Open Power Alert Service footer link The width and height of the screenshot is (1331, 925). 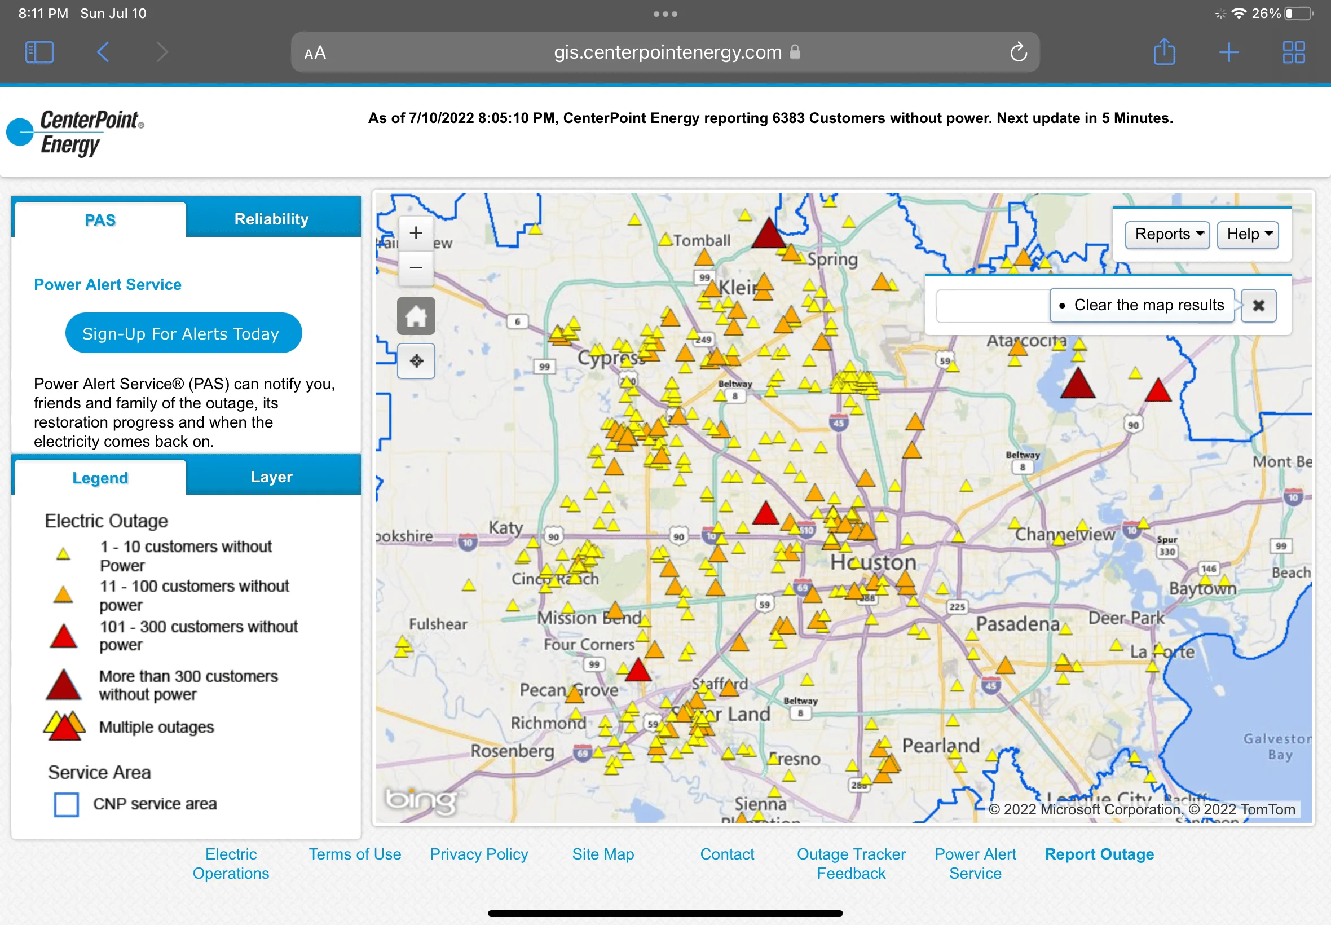[x=975, y=864]
